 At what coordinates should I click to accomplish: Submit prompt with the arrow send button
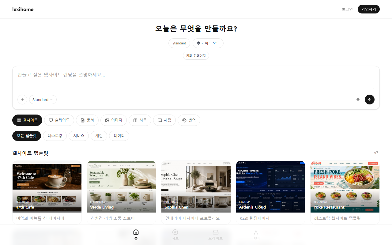[370, 100]
